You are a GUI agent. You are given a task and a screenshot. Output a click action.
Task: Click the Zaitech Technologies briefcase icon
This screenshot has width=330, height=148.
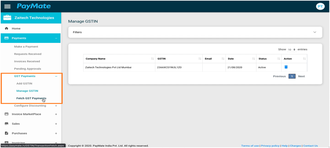pyautogui.click(x=7, y=18)
